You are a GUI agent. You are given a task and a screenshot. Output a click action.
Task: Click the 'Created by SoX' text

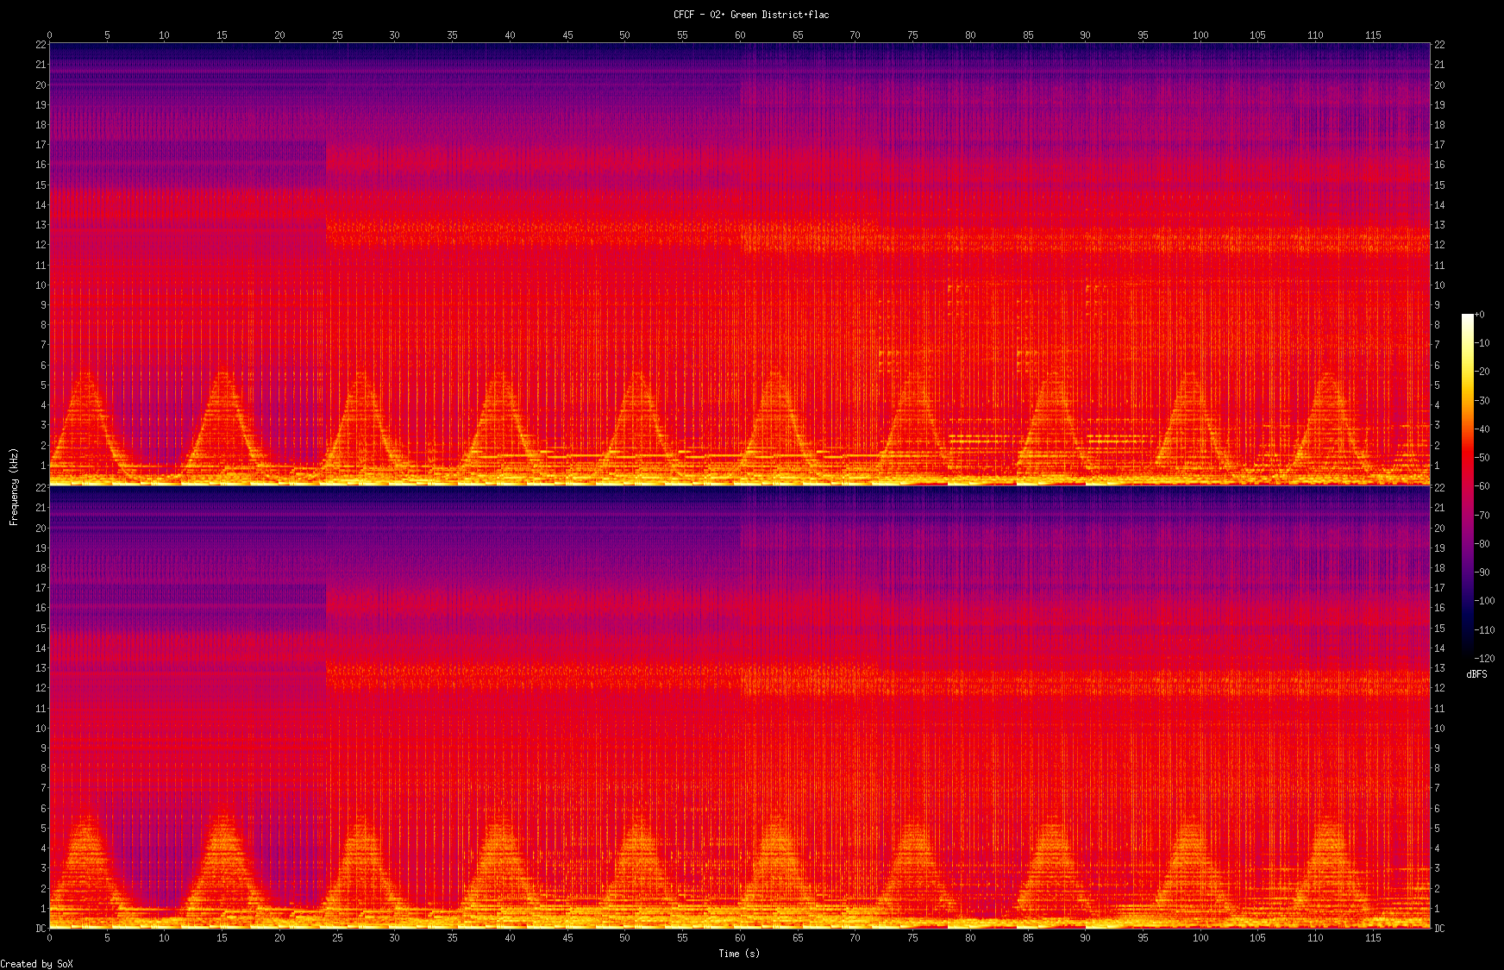36,964
